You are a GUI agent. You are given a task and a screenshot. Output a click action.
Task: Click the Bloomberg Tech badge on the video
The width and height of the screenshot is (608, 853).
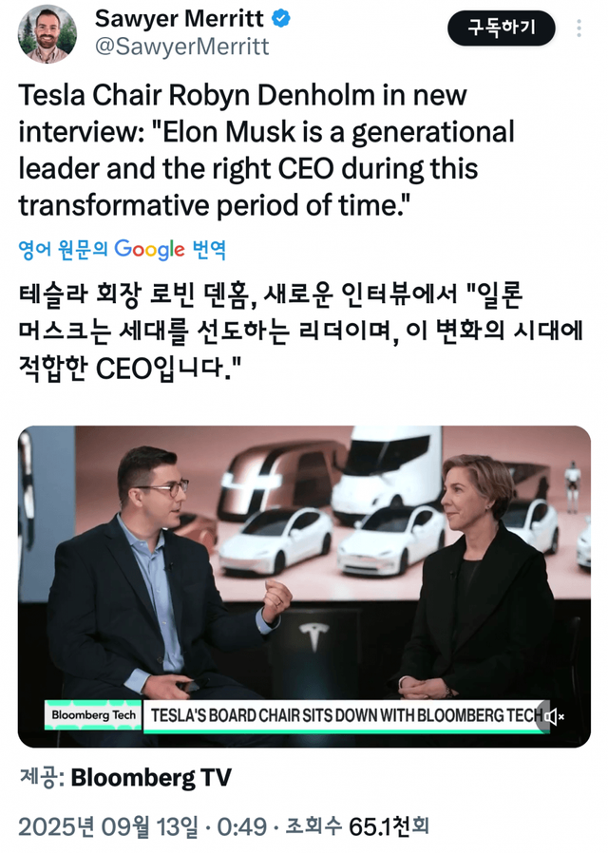pyautogui.click(x=94, y=714)
